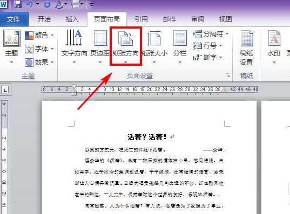
Task: Click the 水印 Watermark icon
Action: pyautogui.click(x=274, y=38)
